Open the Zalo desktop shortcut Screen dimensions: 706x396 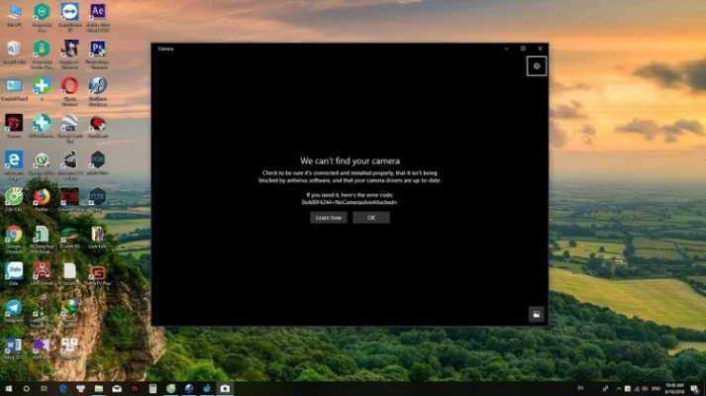(14, 270)
